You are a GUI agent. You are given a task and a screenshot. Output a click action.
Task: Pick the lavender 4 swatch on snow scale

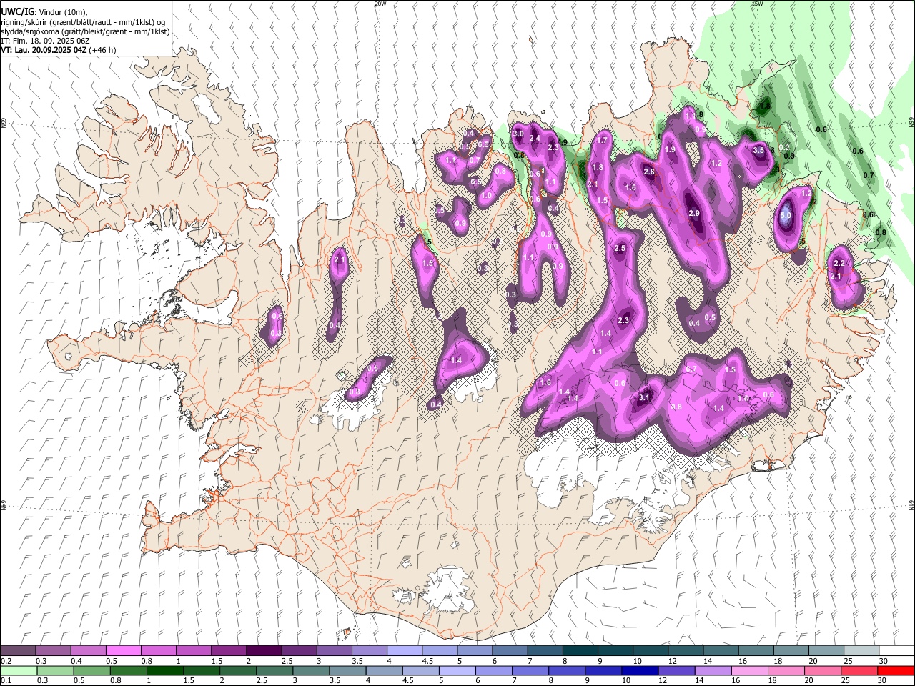click(405, 650)
